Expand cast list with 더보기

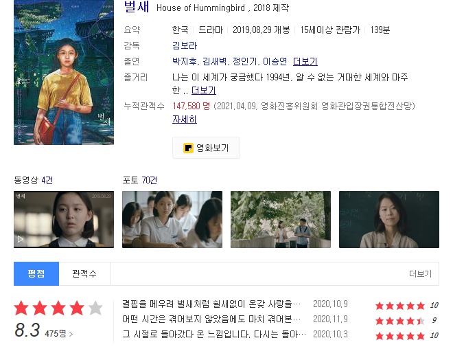[x=305, y=61]
